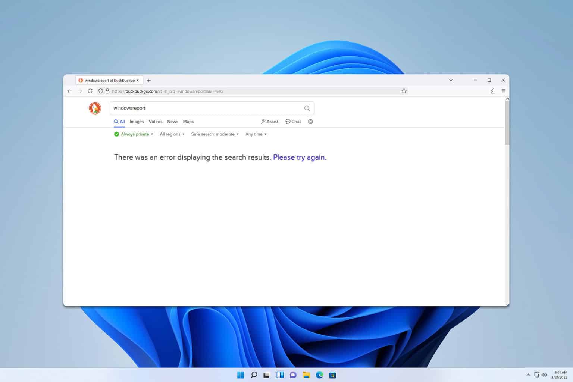Click the Please try again link
The height and width of the screenshot is (382, 573).
pos(300,157)
